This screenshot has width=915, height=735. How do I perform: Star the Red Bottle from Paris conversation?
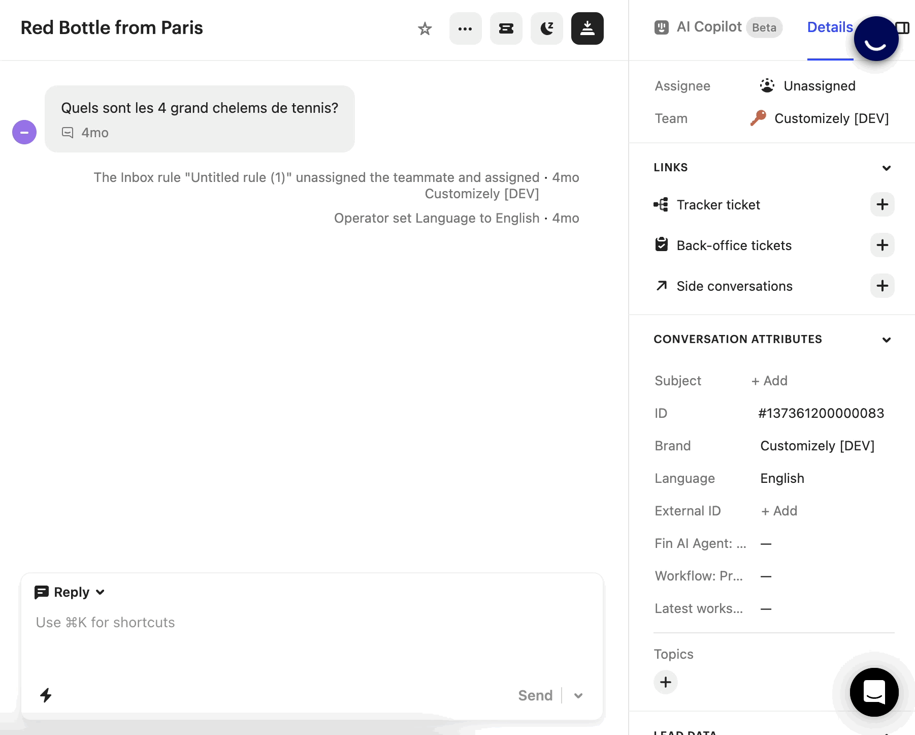424,28
